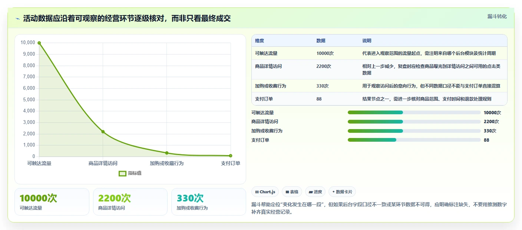Toggle the 指标值 legend swatch

pos(122,173)
